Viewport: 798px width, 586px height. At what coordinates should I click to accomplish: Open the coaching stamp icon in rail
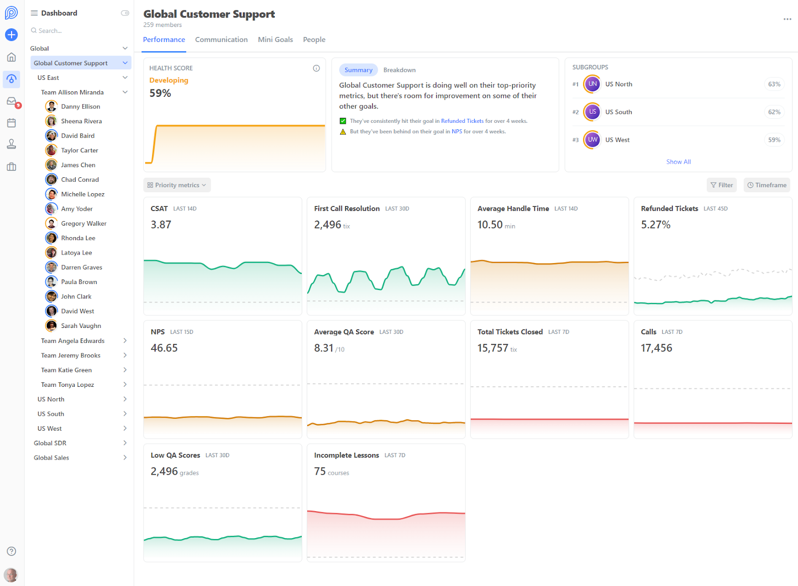[11, 144]
